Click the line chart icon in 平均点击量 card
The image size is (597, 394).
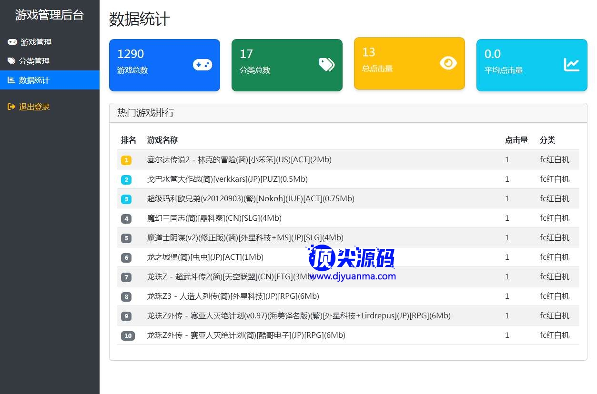(571, 65)
